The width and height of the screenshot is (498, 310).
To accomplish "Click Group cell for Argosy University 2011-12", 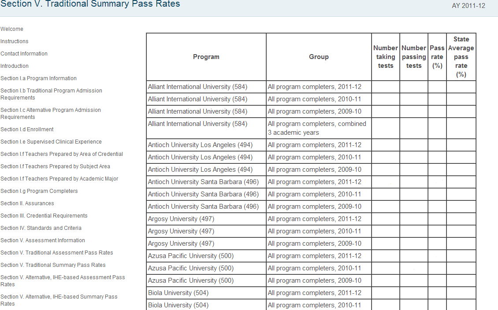I will pos(319,219).
